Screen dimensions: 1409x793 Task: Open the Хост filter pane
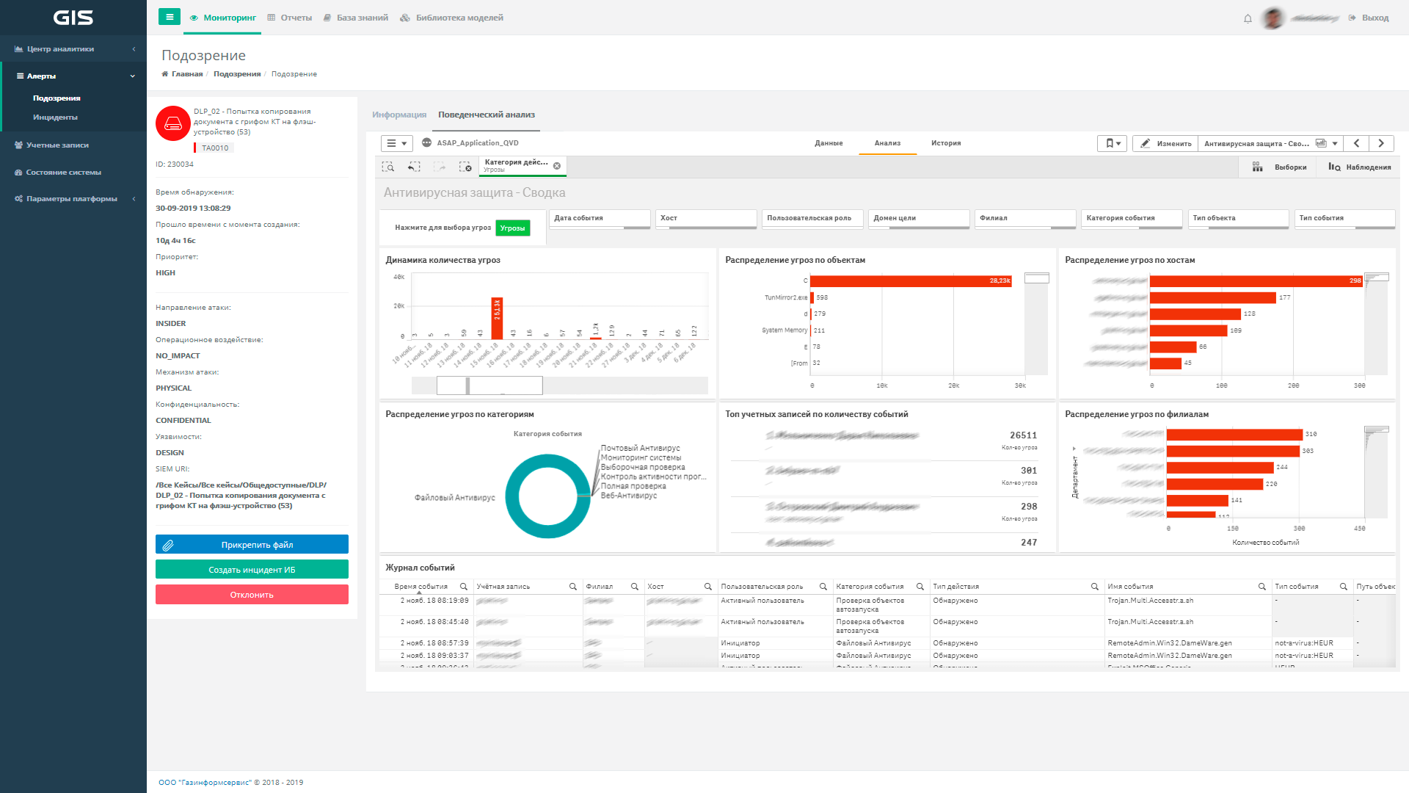[705, 219]
